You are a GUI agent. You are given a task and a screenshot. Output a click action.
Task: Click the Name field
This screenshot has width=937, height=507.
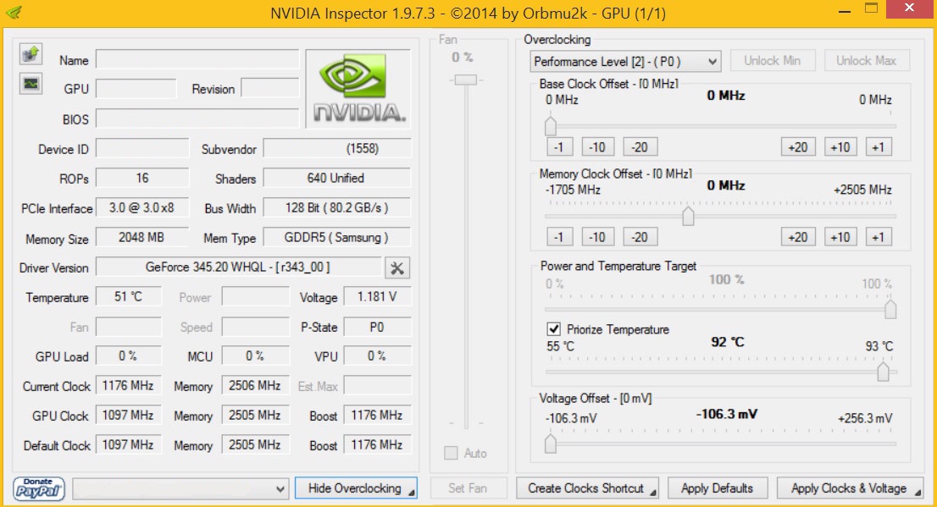pos(197,60)
